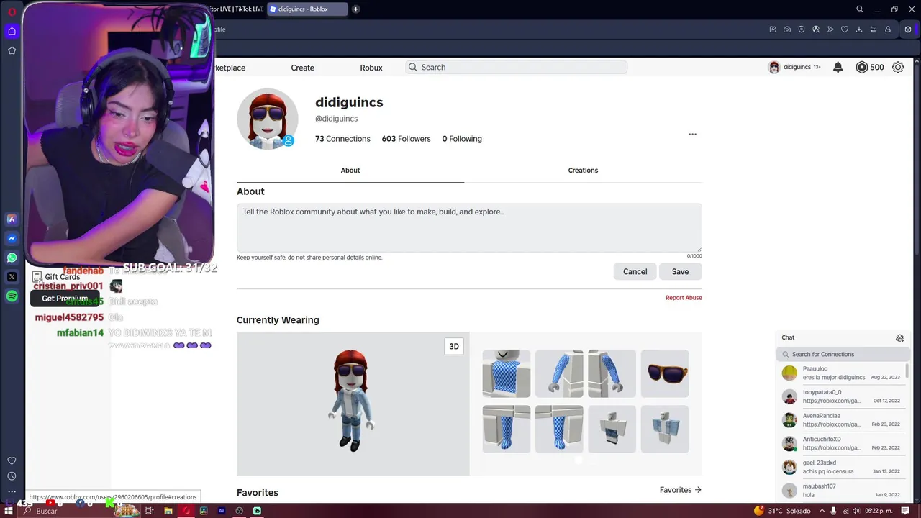Open the Marketplace header link
Viewport: 921px width, 518px height.
coord(230,68)
